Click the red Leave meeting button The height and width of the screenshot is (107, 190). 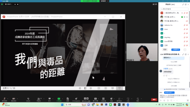tap(154, 99)
